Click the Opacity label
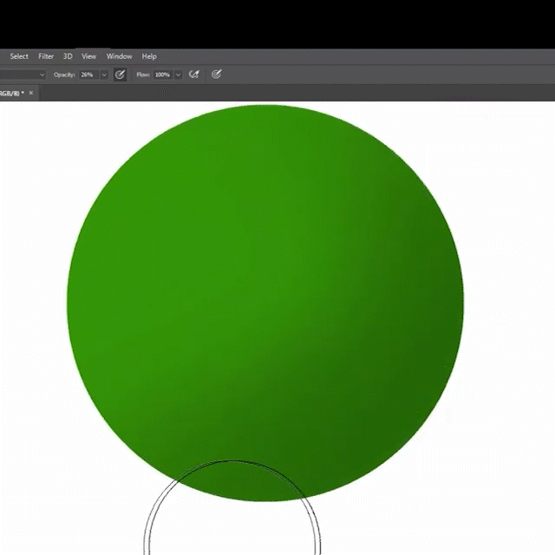 pyautogui.click(x=64, y=75)
